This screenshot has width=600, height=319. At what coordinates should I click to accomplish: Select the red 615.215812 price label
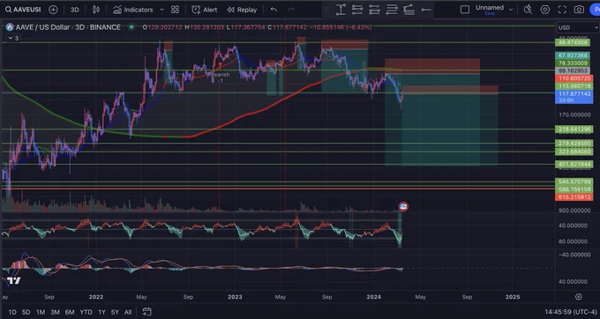[574, 197]
